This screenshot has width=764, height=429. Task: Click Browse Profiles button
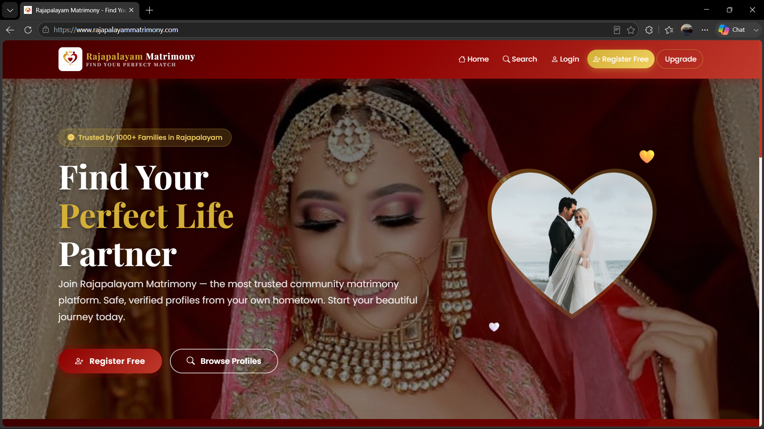click(x=224, y=361)
